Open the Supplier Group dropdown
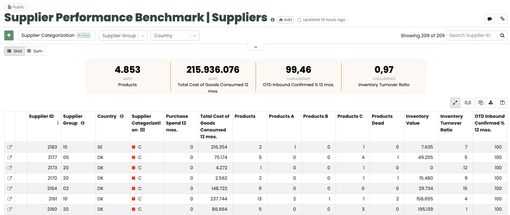 pyautogui.click(x=123, y=36)
